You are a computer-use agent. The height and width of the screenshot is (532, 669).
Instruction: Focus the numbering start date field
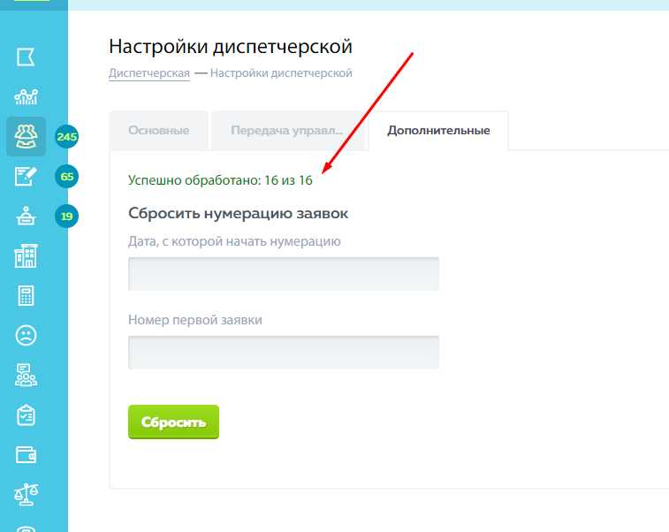tap(284, 274)
